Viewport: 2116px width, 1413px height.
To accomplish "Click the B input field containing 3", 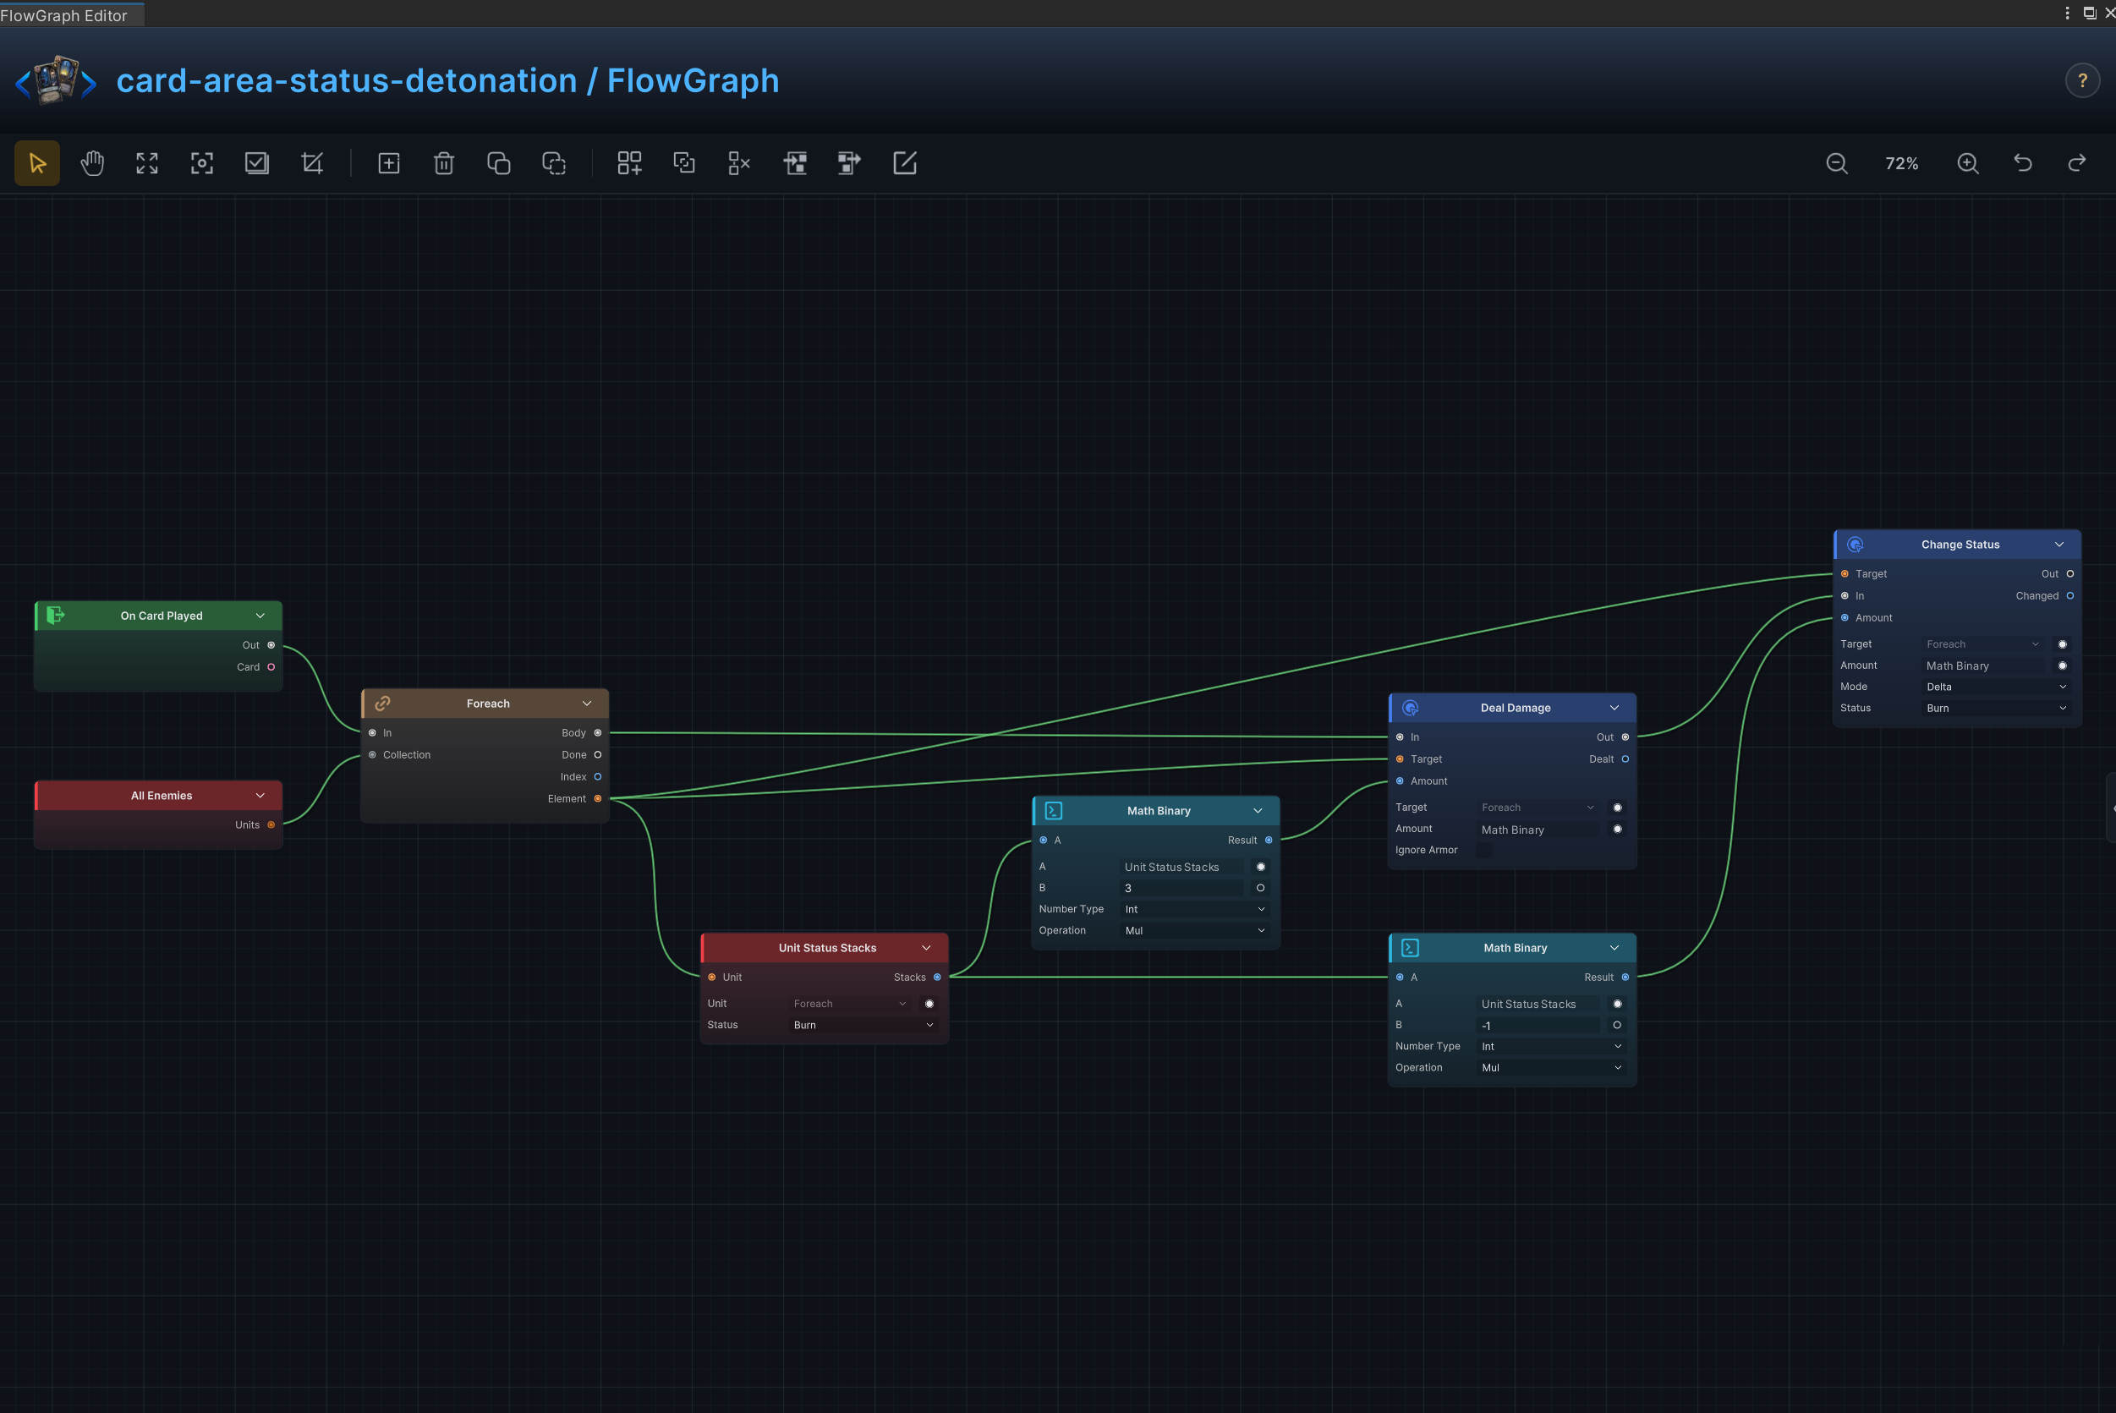I will click(1181, 888).
